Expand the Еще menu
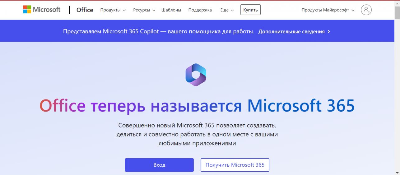The width and height of the screenshot is (400, 175). pyautogui.click(x=227, y=10)
